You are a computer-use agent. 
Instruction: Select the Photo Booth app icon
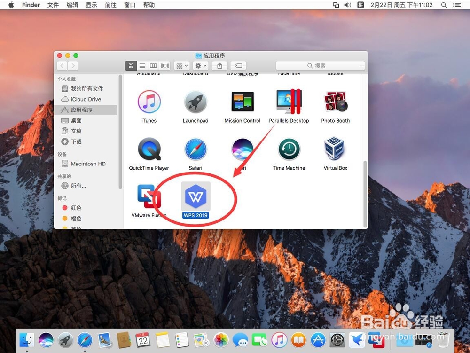(336, 102)
